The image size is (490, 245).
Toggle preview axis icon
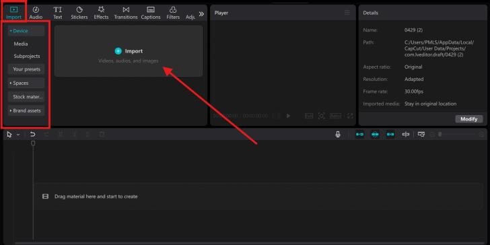click(x=406, y=135)
